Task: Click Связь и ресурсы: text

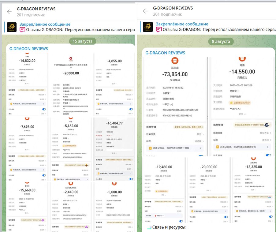Action: click(169, 227)
